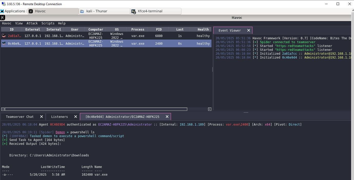The width and height of the screenshot is (354, 180).
Task: Switch to Havoc window in taskbar
Action: tap(53, 11)
